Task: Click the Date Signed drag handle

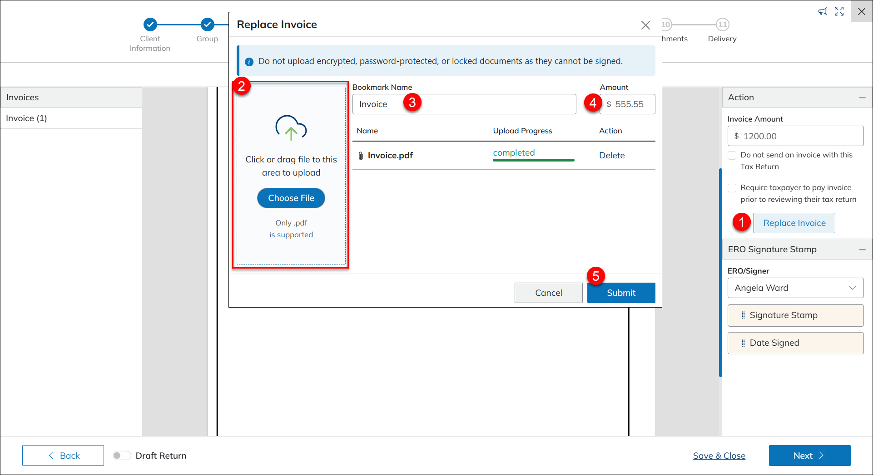Action: (743, 343)
